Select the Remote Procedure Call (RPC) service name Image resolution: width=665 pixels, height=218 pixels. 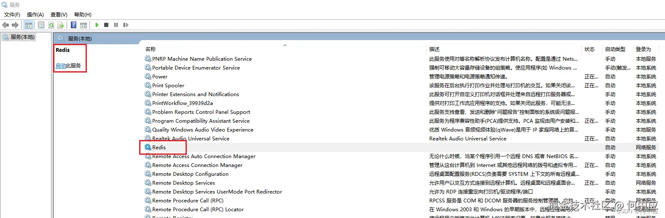click(188, 200)
